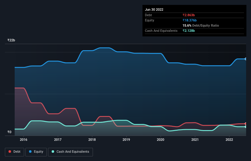Click the ₹2.128b cash value
The width and height of the screenshot is (251, 161).
point(189,31)
